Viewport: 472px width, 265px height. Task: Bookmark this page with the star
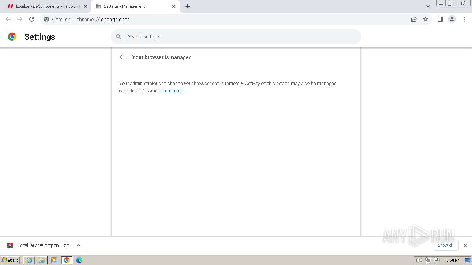[426, 19]
